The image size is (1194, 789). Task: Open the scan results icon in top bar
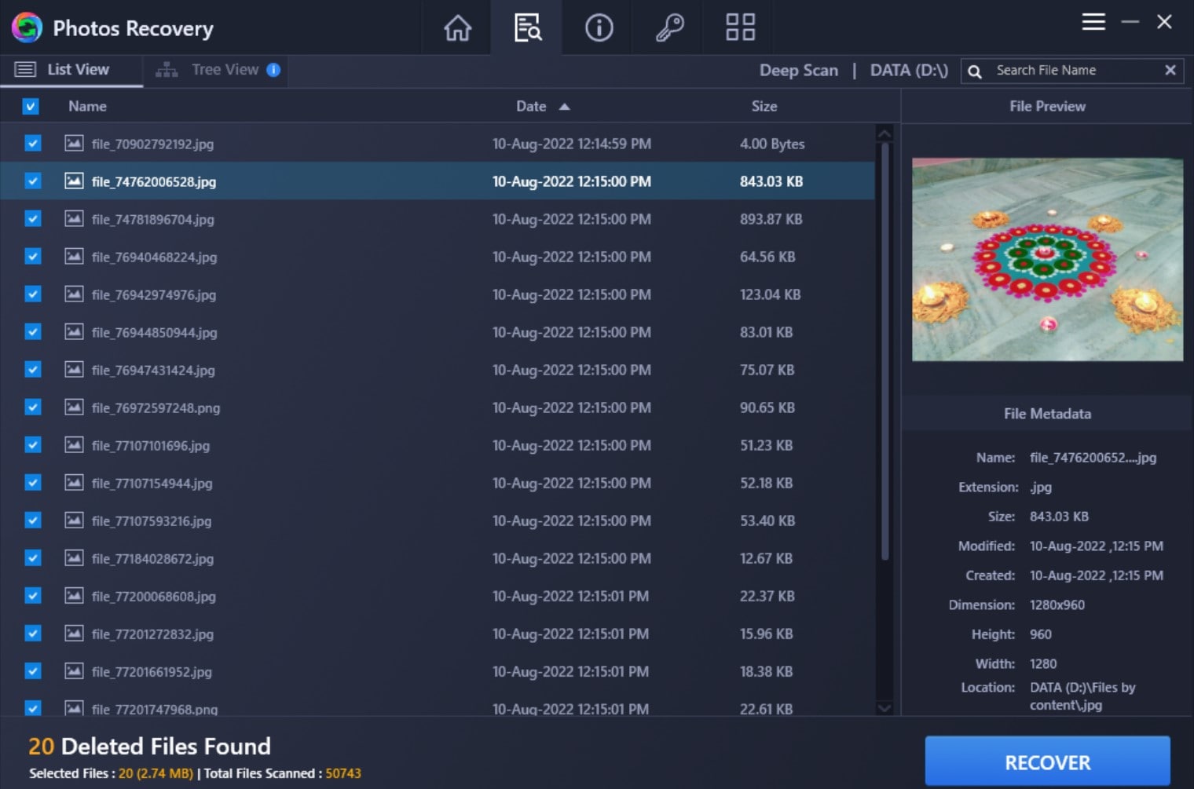(x=527, y=28)
